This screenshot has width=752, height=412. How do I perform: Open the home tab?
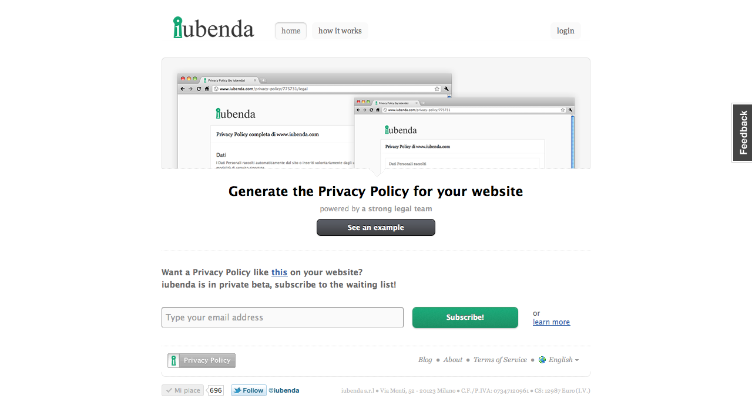291,31
